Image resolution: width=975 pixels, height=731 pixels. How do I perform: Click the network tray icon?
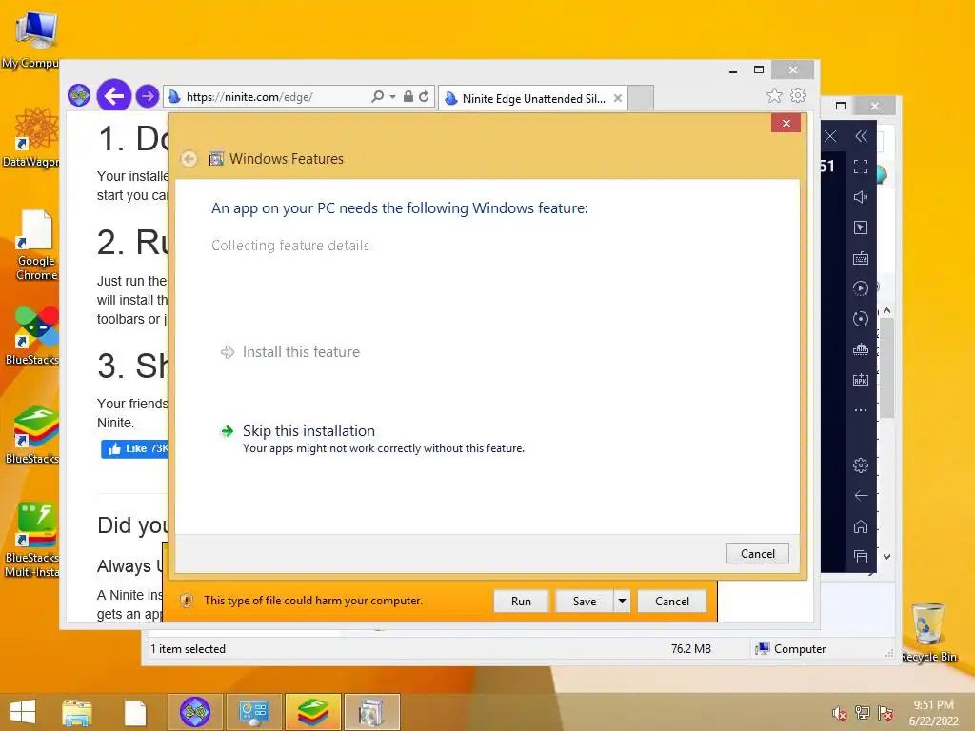click(863, 712)
